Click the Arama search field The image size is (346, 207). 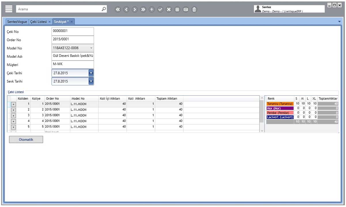pyautogui.click(x=58, y=9)
